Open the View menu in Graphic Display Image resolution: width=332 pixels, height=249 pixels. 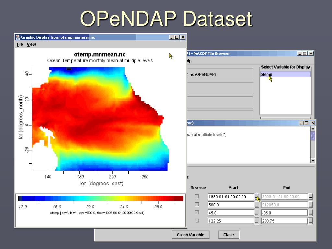pyautogui.click(x=31, y=44)
